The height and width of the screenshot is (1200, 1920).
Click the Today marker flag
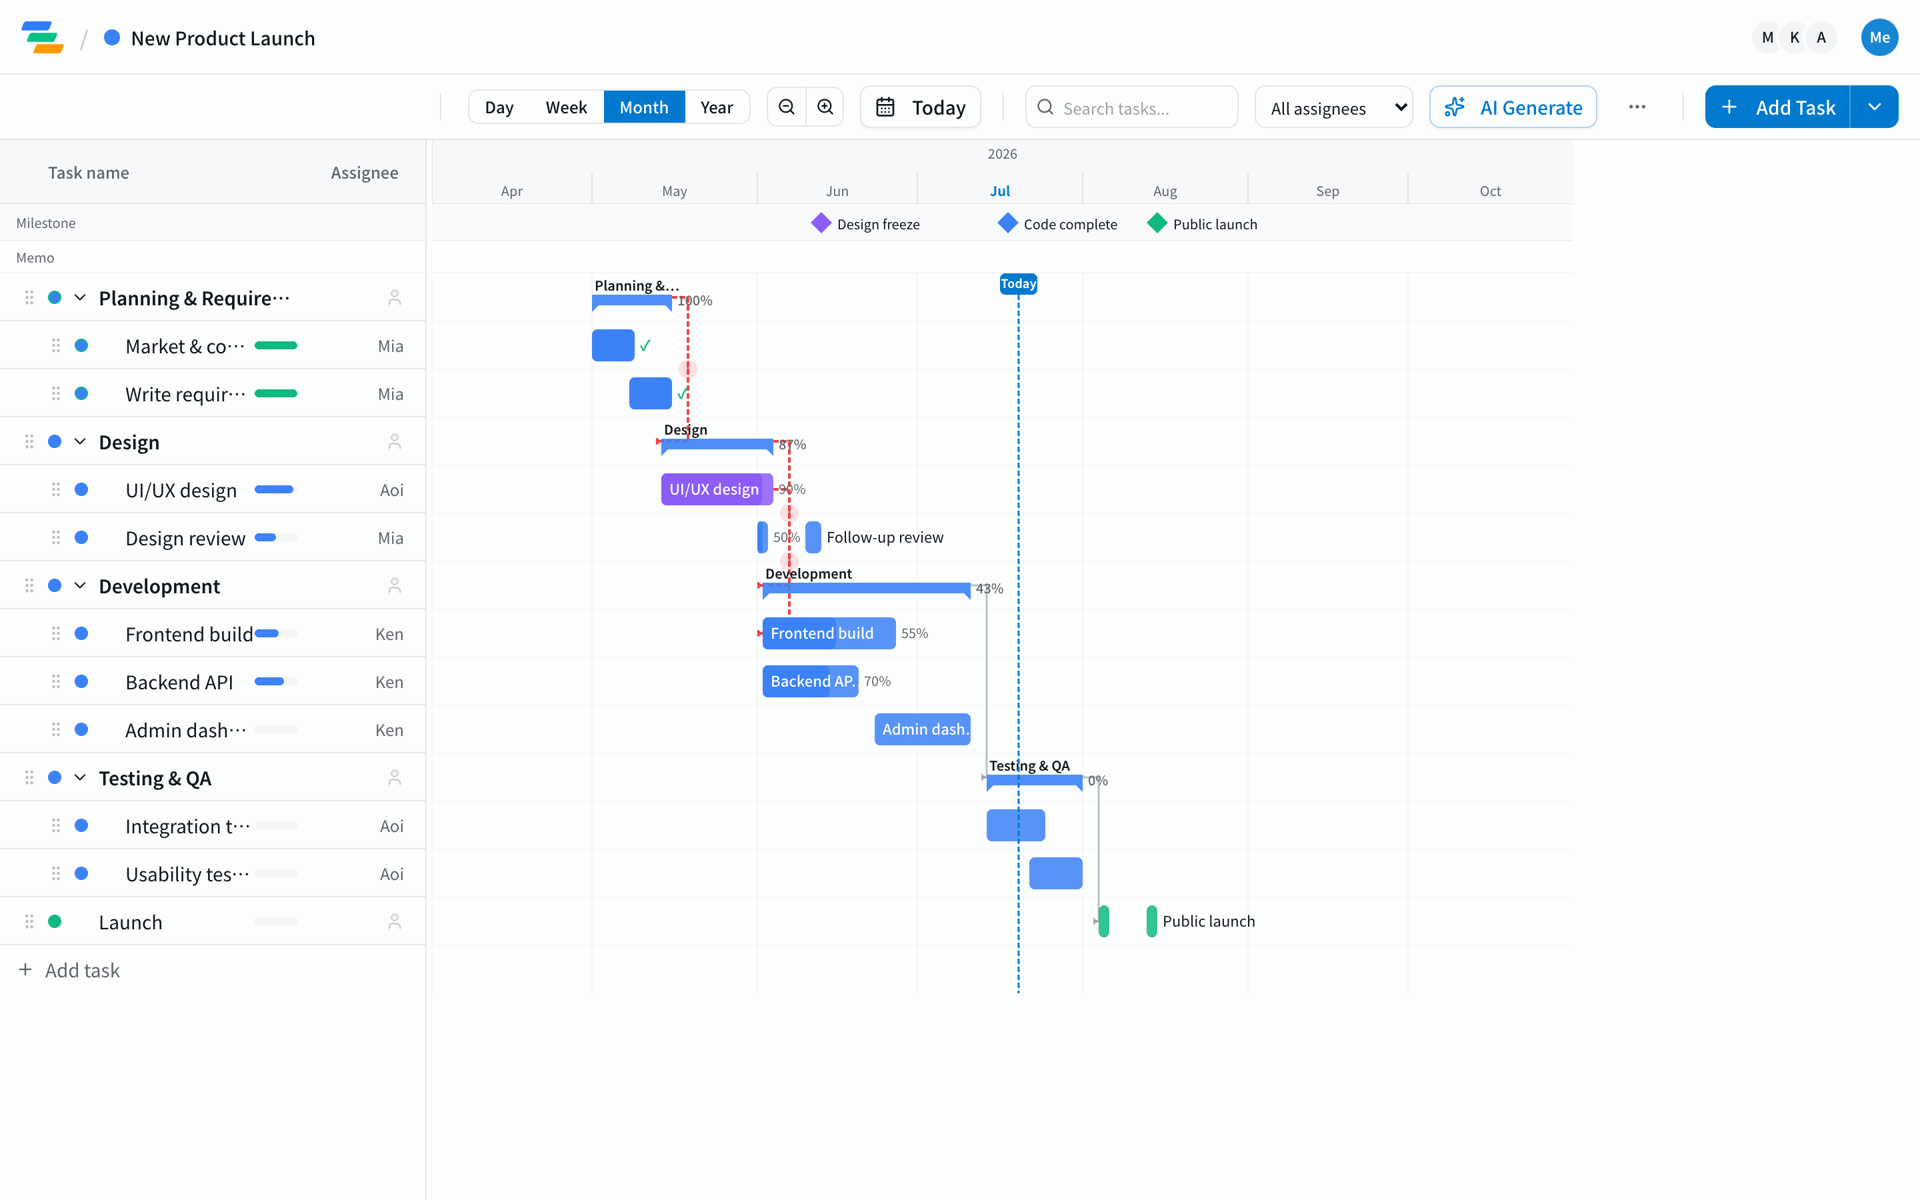click(x=1018, y=283)
